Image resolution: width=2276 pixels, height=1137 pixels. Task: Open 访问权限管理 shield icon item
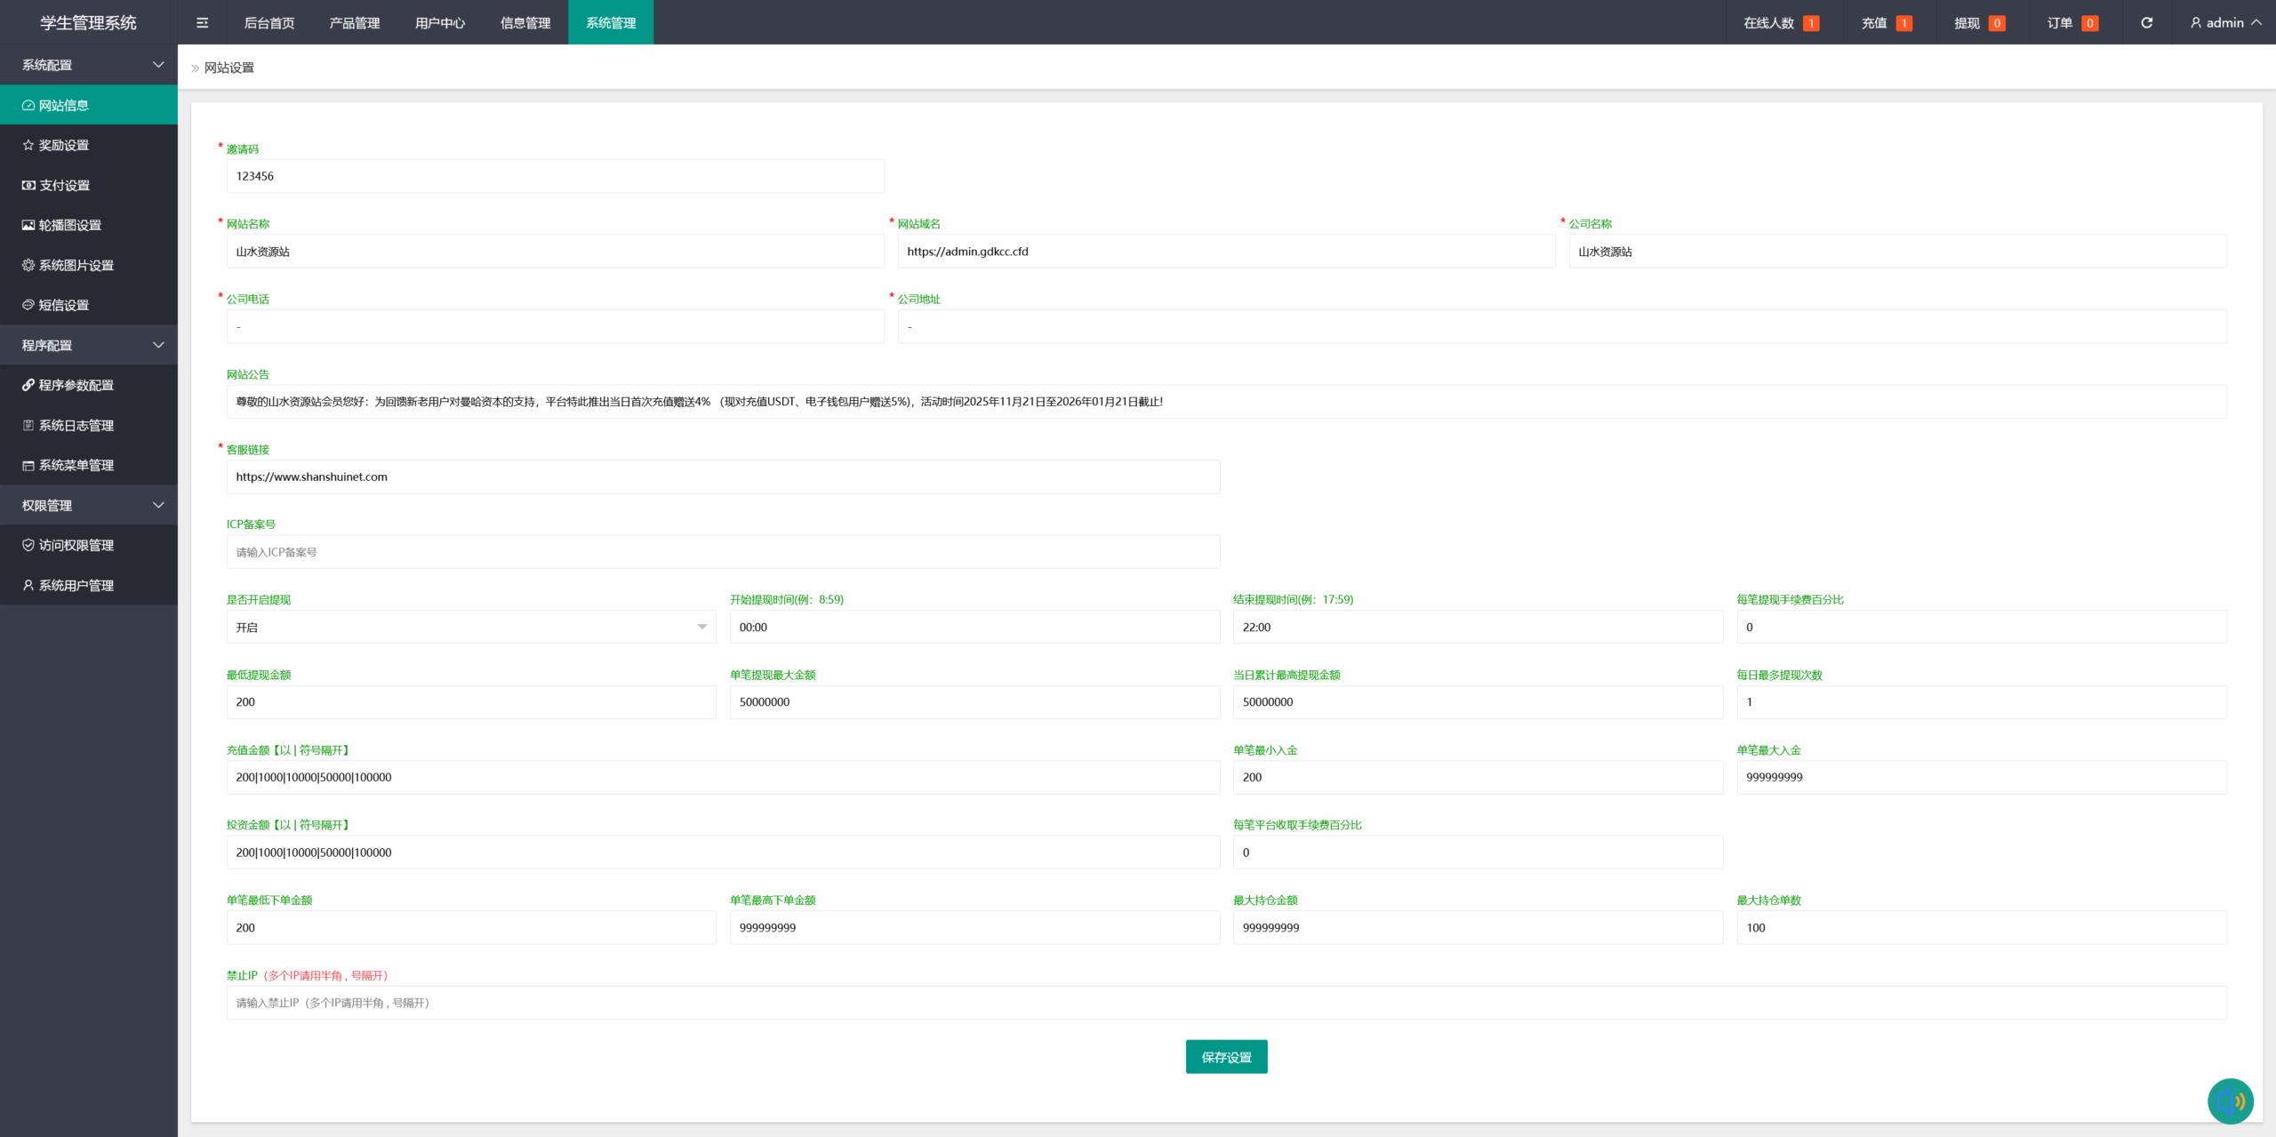(76, 545)
